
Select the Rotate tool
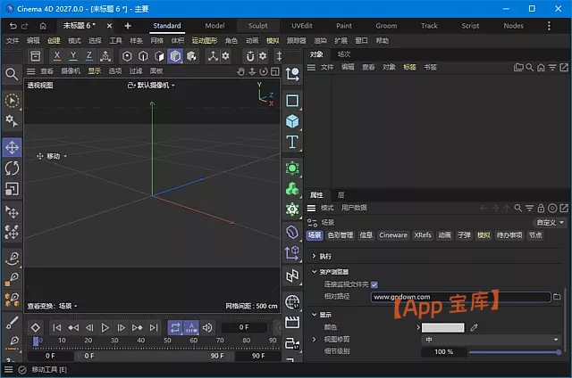(12, 168)
